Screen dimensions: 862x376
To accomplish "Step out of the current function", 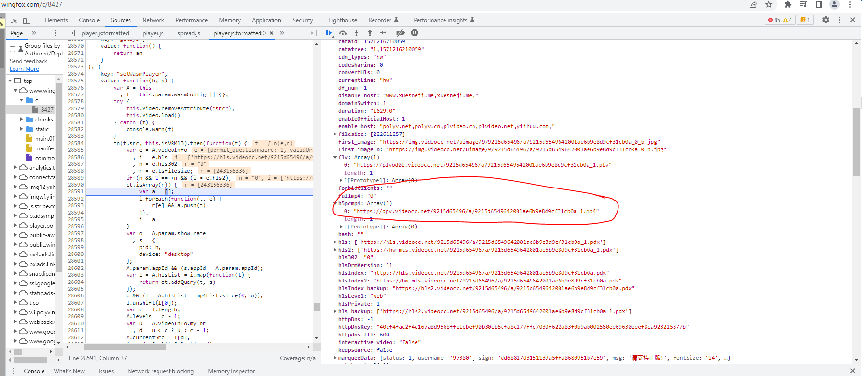I will 370,33.
